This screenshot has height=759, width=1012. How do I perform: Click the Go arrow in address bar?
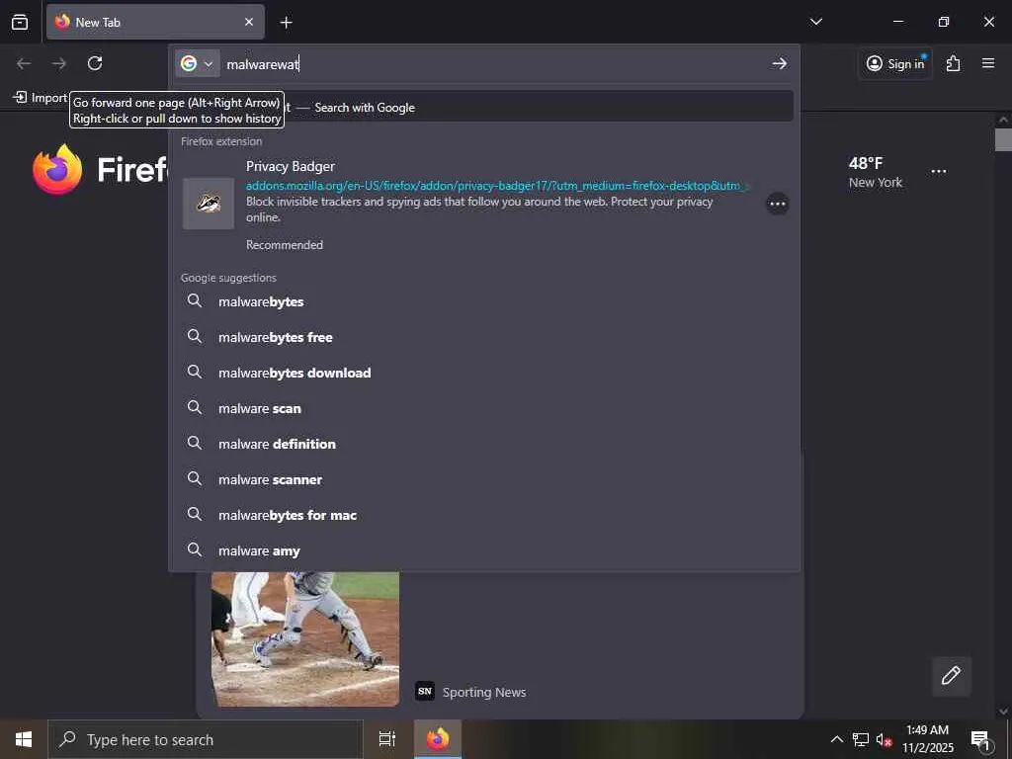[779, 63]
